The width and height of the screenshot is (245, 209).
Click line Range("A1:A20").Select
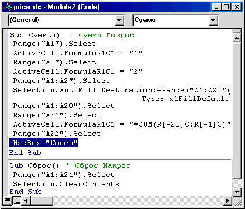pyautogui.click(x=64, y=106)
